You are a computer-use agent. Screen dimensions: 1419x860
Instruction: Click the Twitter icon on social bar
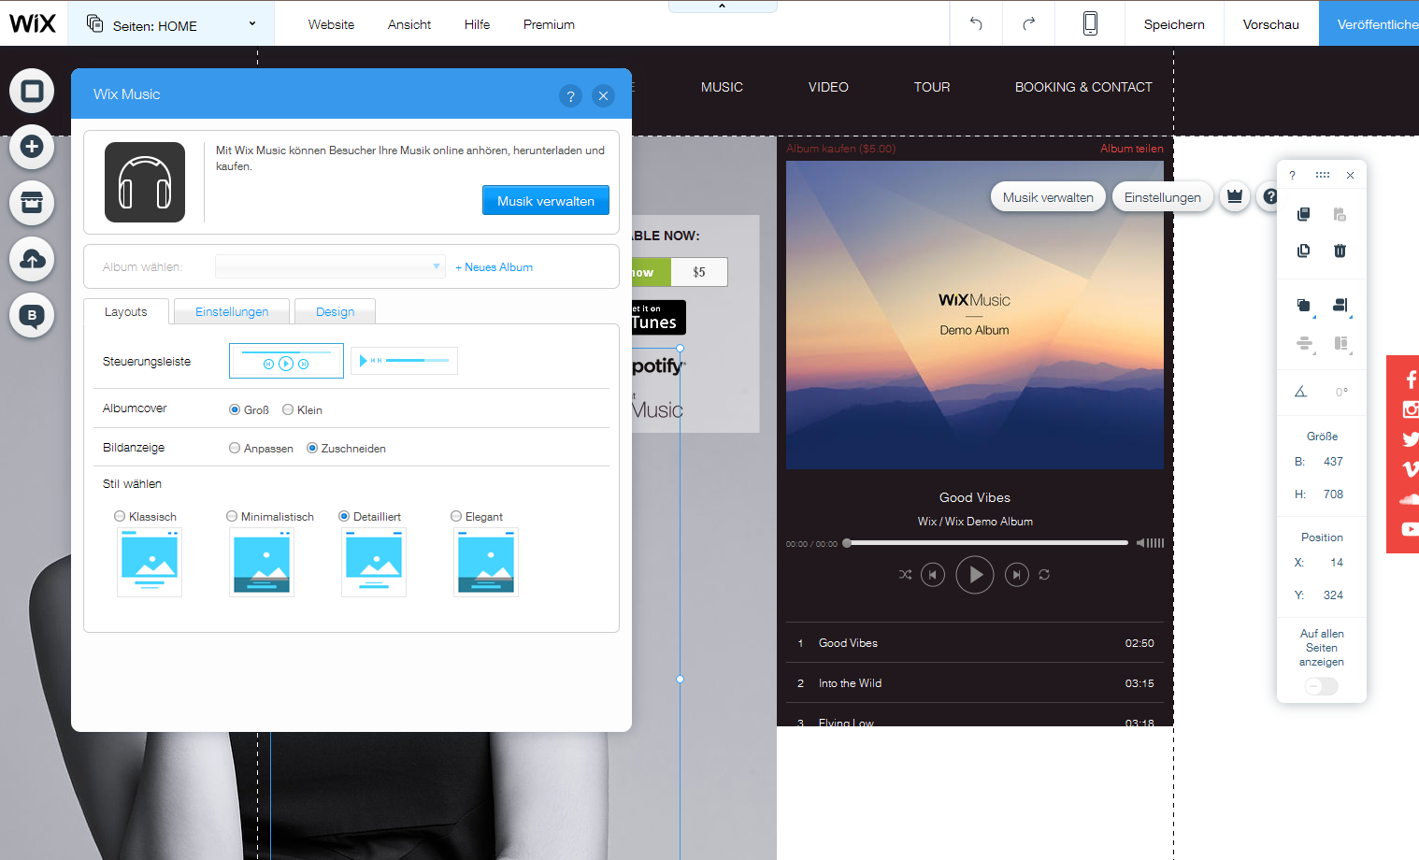(x=1411, y=438)
